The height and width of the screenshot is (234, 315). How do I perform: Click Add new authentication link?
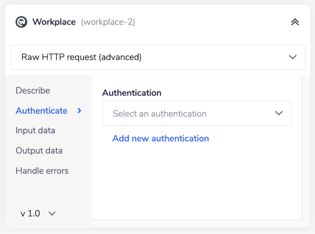point(161,138)
